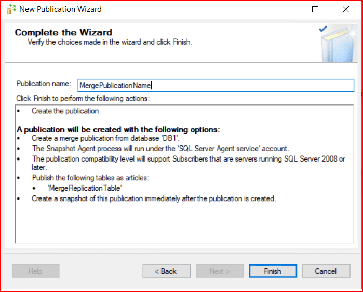Maximize the New Publication Wizard window
The image size is (363, 292).
click(x=315, y=9)
